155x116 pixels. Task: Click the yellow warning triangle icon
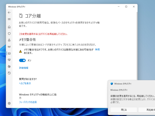point(20,51)
